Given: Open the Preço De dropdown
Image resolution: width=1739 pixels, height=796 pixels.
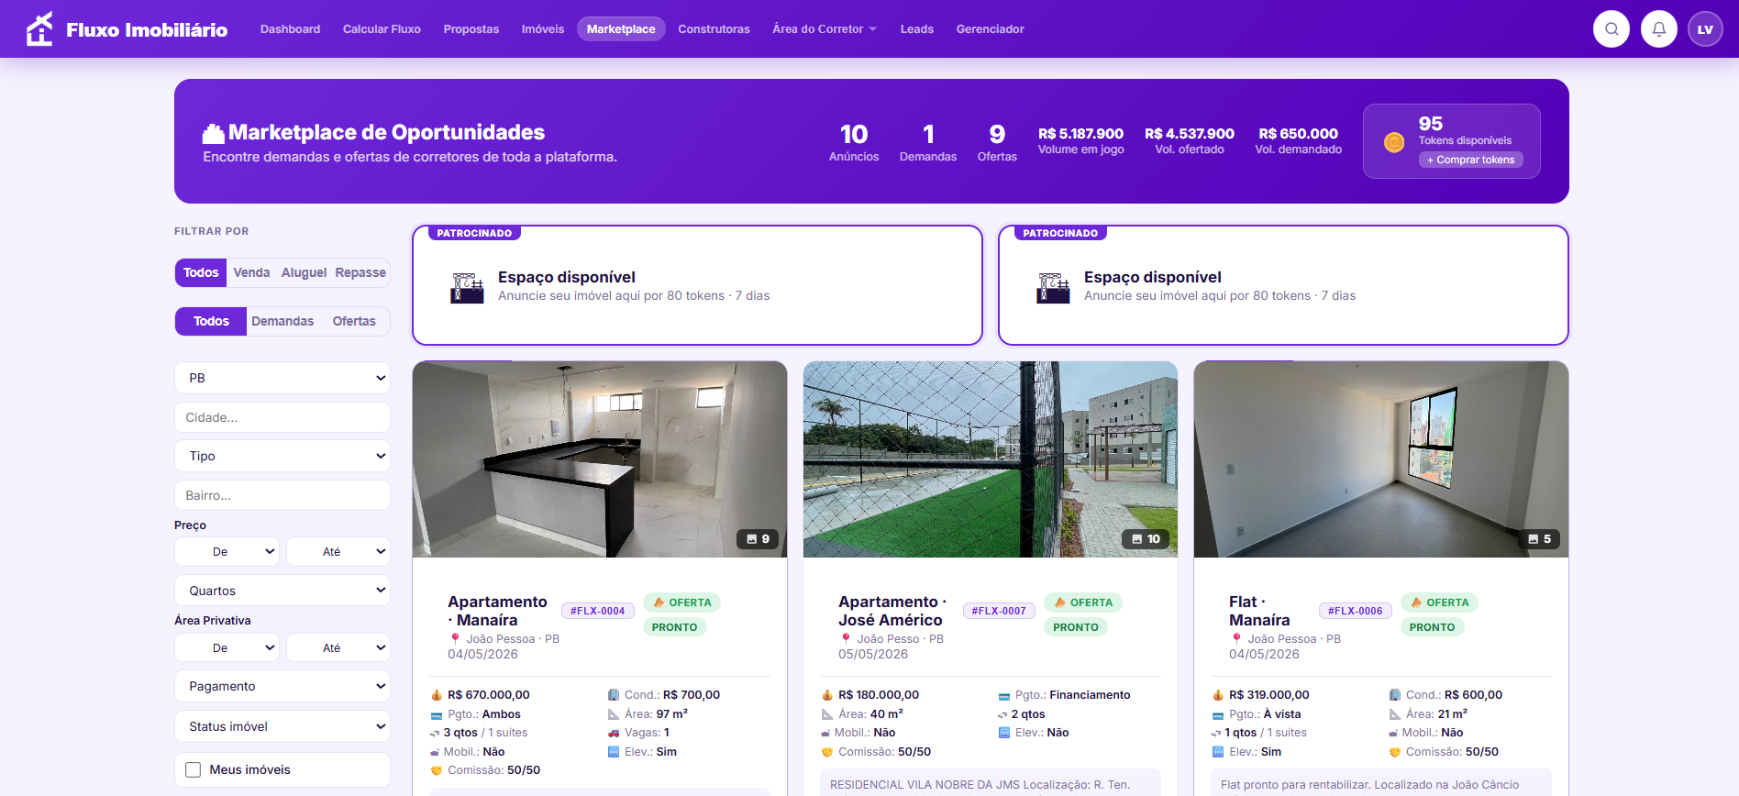Looking at the screenshot, I should click(227, 551).
